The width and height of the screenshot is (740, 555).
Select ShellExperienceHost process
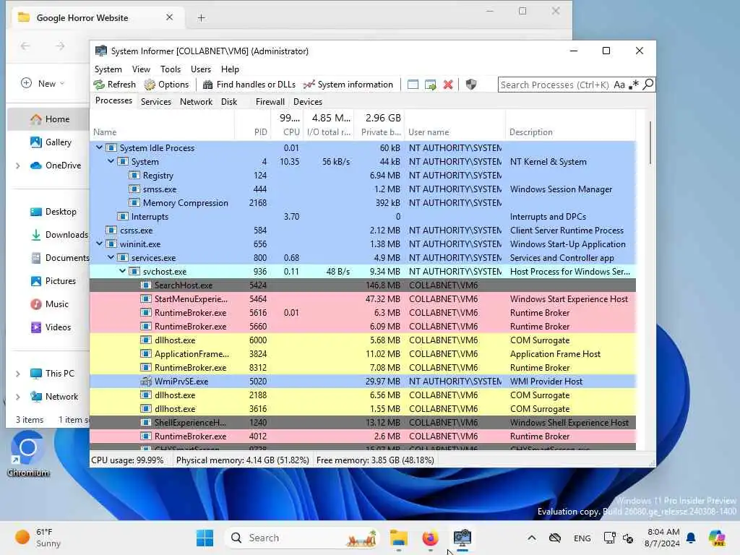(x=363, y=422)
